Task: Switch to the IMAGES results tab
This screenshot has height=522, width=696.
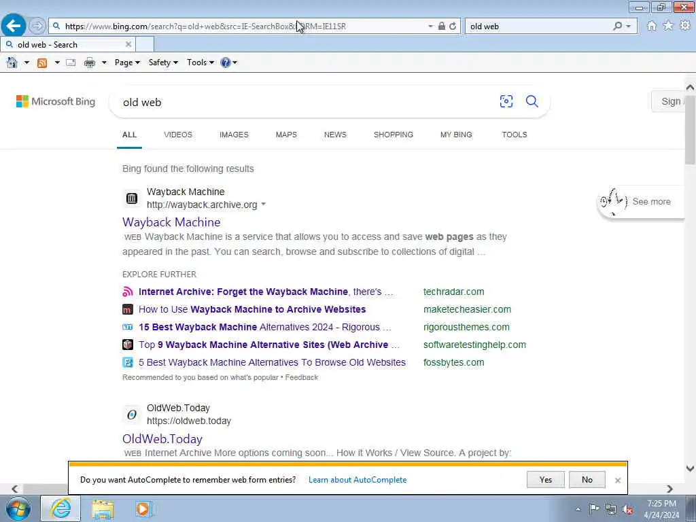Action: click(x=234, y=135)
